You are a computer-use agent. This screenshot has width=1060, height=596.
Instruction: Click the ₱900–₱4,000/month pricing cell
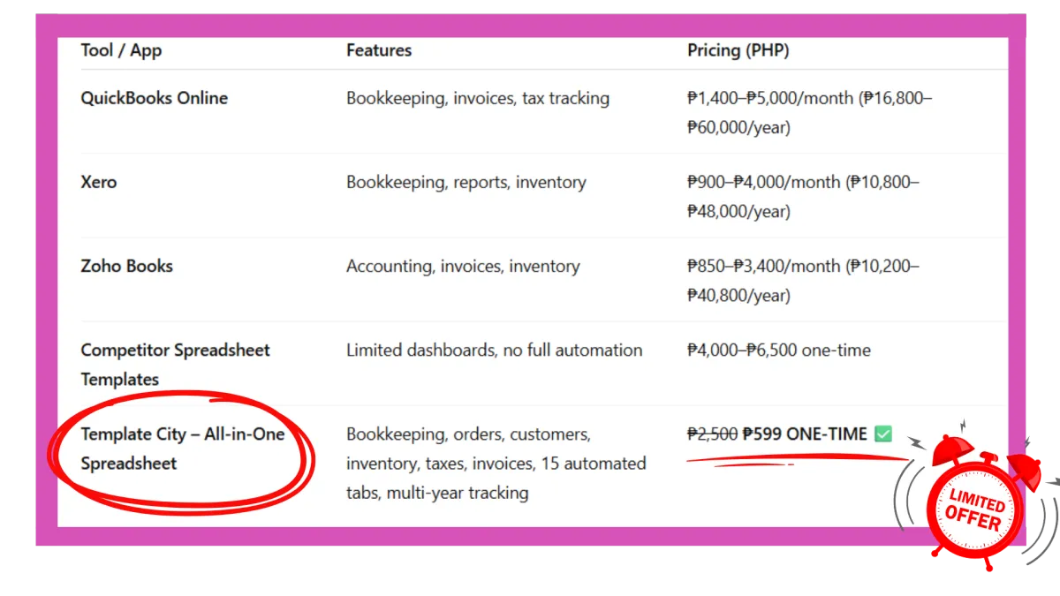pos(804,196)
